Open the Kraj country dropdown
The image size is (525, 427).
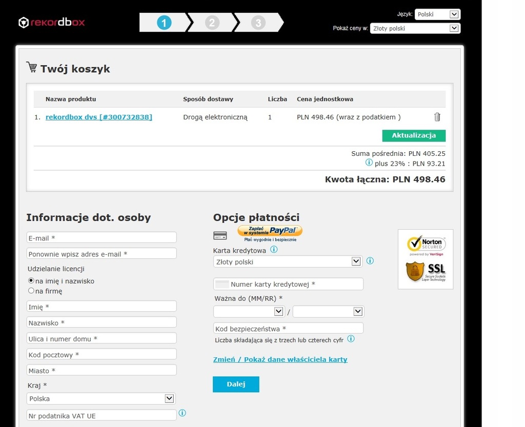101,399
